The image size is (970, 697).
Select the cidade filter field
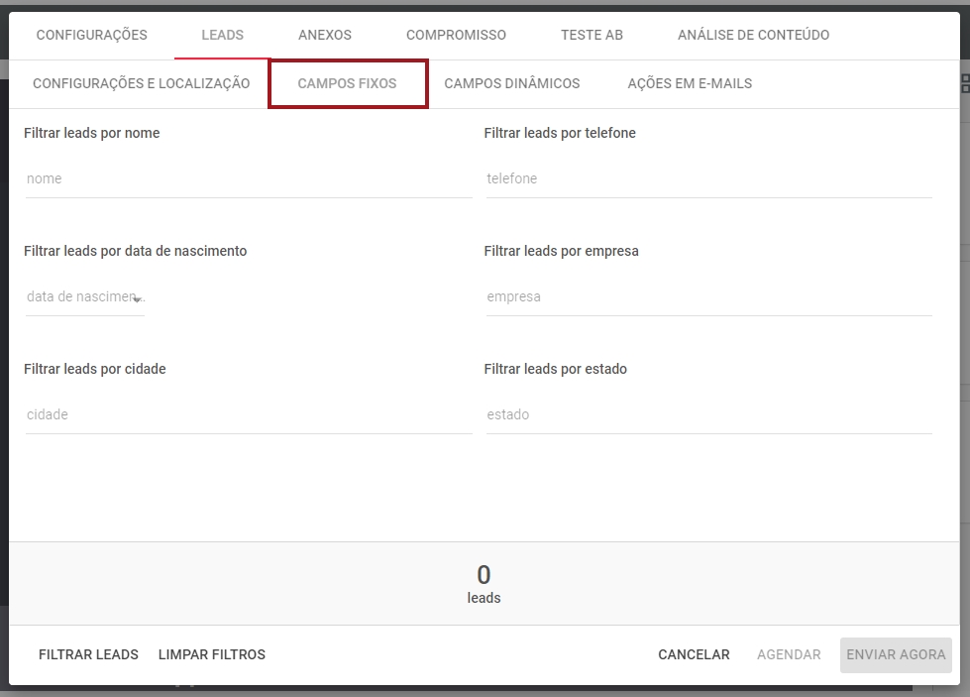(x=248, y=415)
